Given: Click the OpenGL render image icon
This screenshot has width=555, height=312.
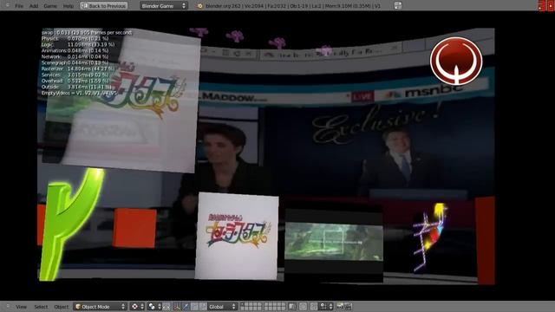Looking at the screenshot, I should [x=340, y=307].
